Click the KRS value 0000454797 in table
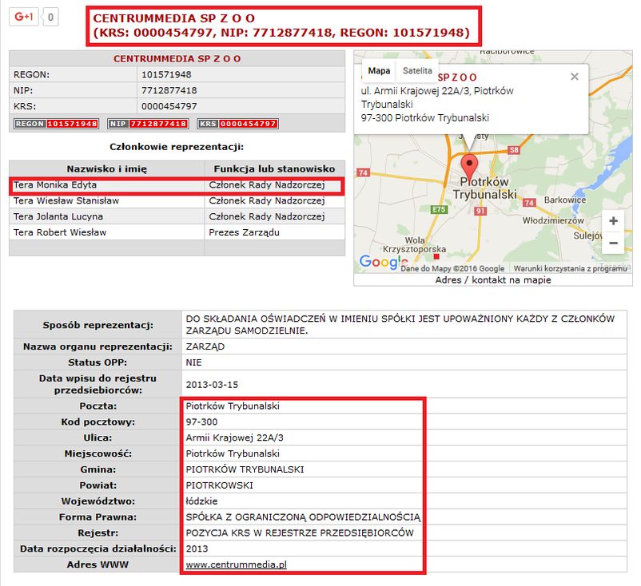The image size is (641, 586). (x=169, y=106)
